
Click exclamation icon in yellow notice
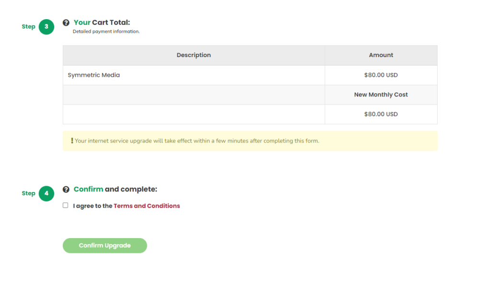click(x=72, y=141)
